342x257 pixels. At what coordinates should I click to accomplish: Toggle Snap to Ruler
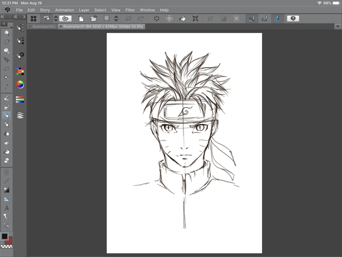coord(252,18)
